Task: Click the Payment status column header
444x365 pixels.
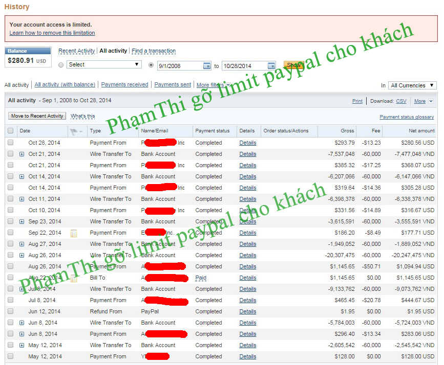Action: 213,131
